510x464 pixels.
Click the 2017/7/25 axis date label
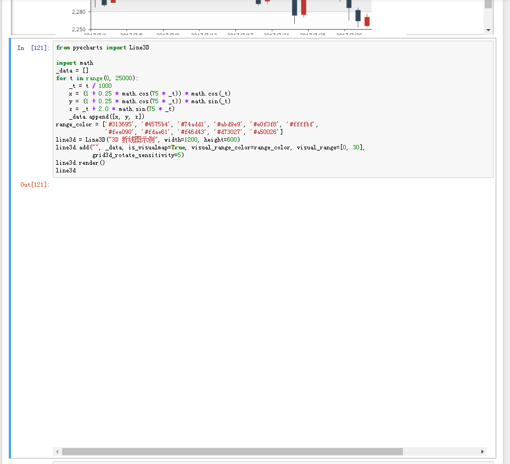312,33
